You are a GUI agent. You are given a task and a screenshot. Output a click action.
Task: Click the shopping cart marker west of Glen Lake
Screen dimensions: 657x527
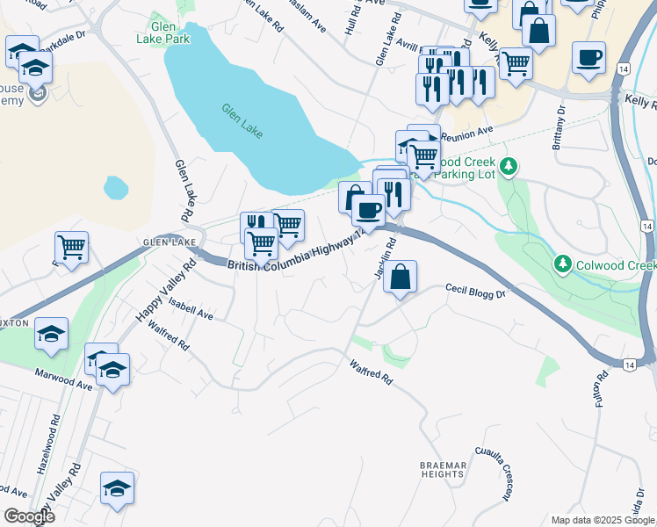(x=71, y=249)
